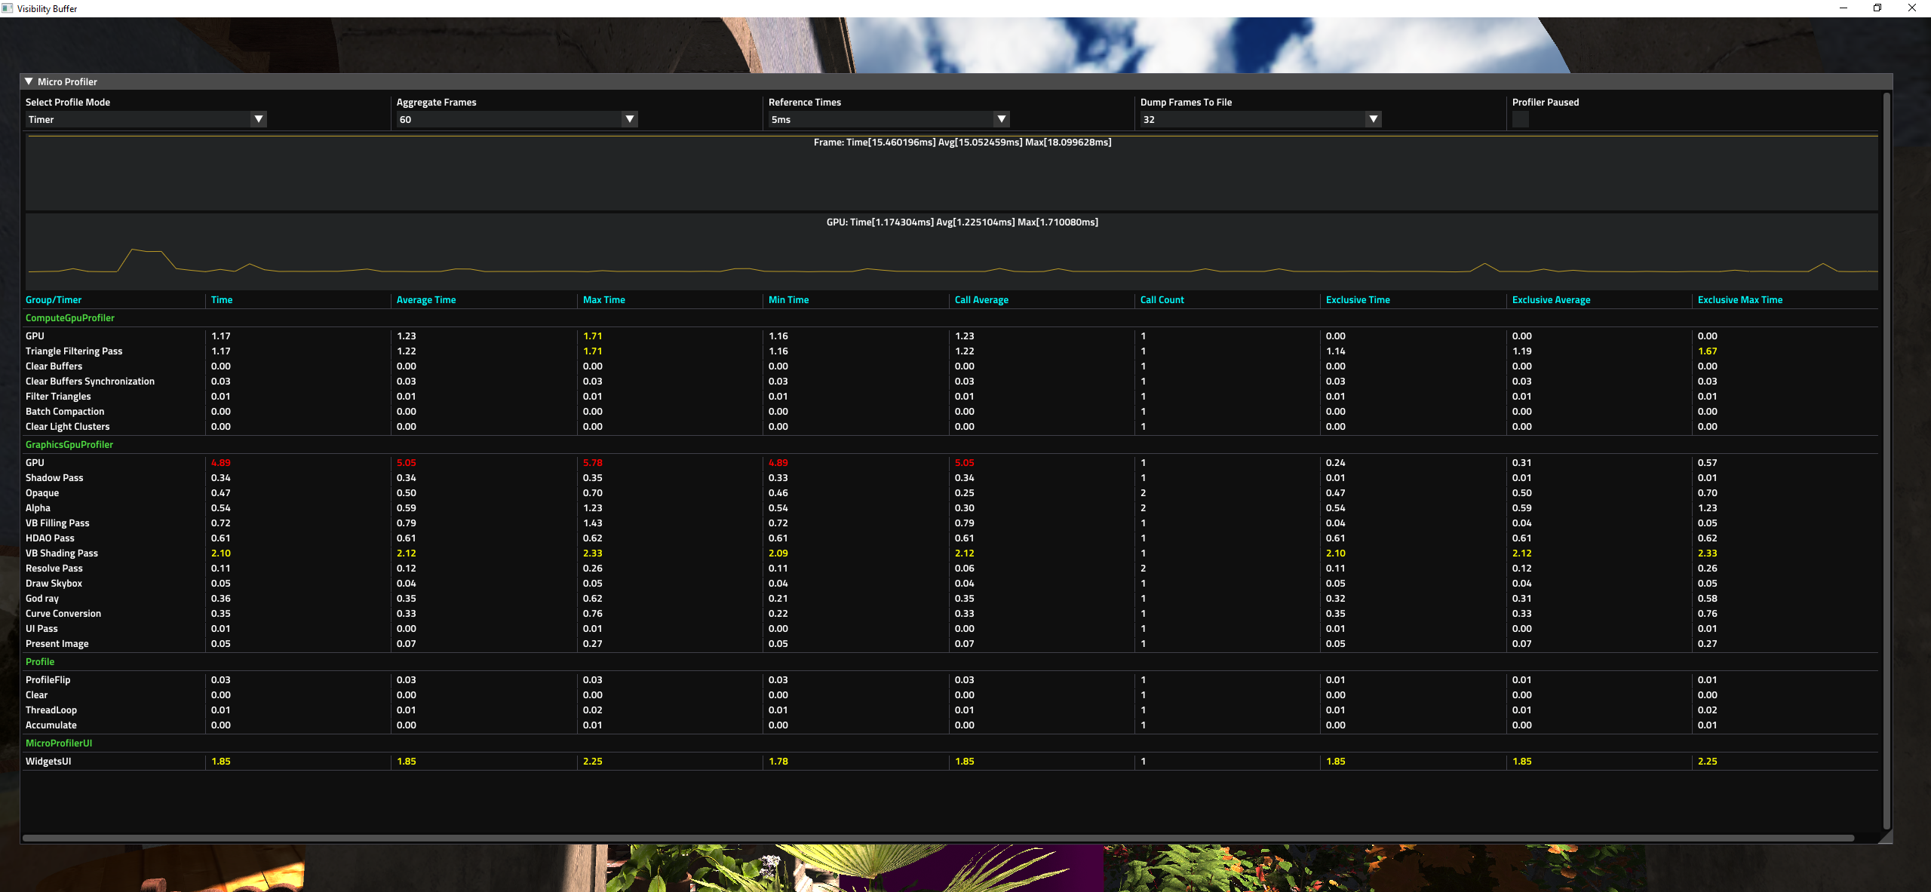Open the Select Profile Mode dropdown arrow

[259, 119]
